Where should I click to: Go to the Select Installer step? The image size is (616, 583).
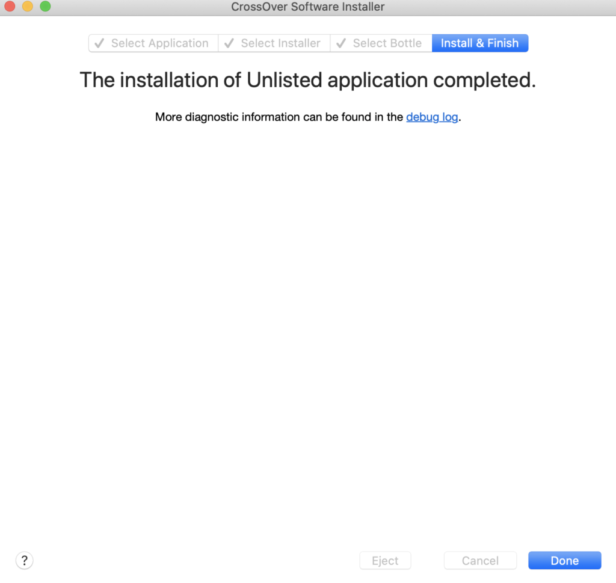pyautogui.click(x=280, y=43)
